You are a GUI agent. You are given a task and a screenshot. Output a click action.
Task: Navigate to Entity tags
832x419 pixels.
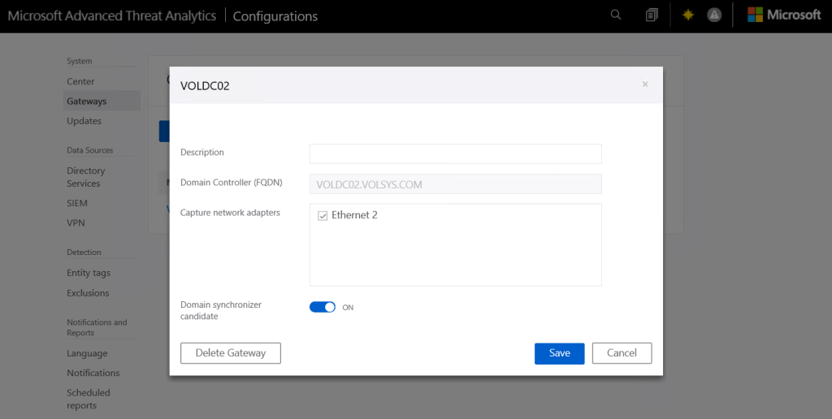click(89, 273)
